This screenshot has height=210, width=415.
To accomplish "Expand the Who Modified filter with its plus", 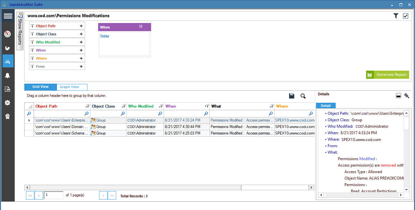I will tap(81, 42).
